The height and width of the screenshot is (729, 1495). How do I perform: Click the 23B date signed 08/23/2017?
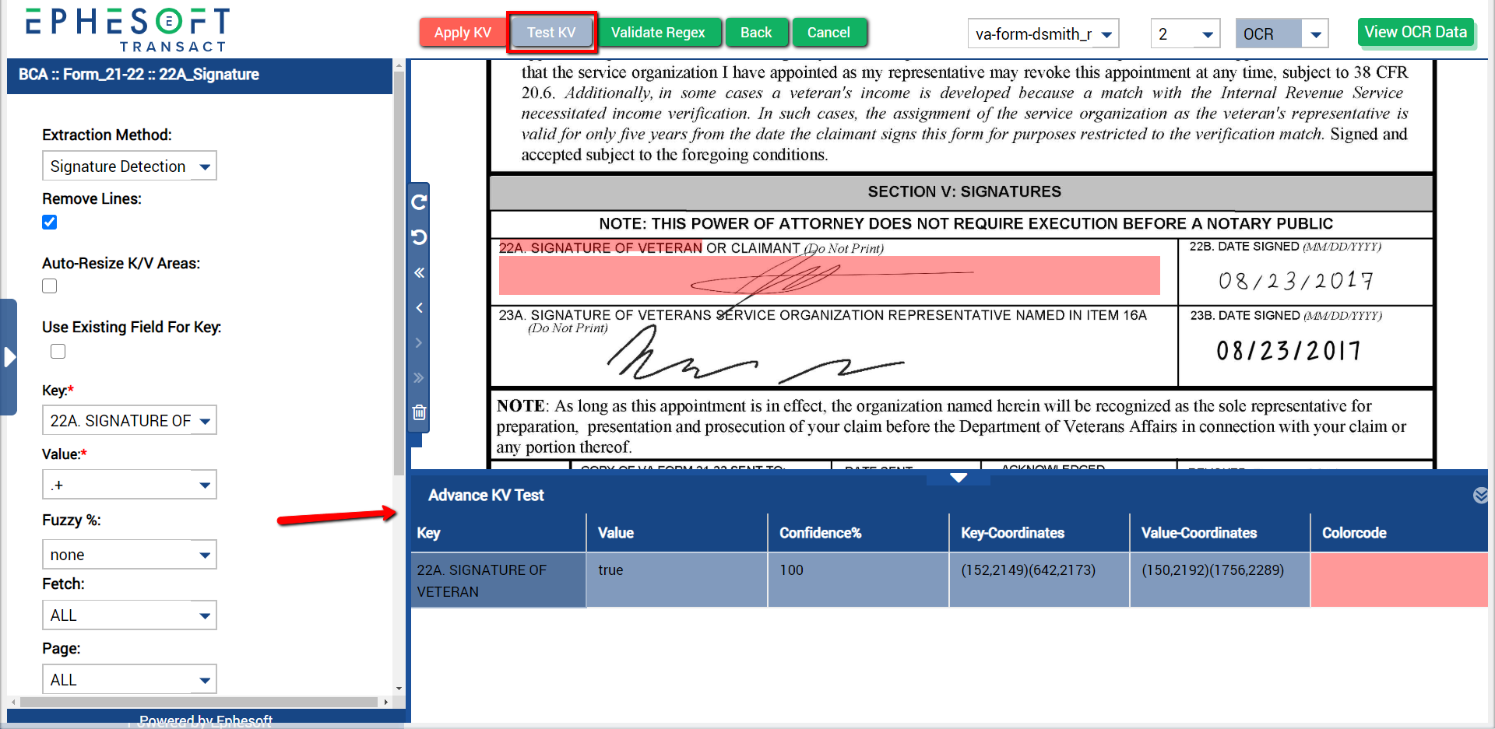[x=1289, y=351]
